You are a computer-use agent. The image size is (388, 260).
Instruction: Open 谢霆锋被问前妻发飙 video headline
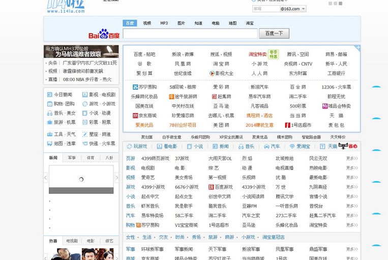(83, 71)
